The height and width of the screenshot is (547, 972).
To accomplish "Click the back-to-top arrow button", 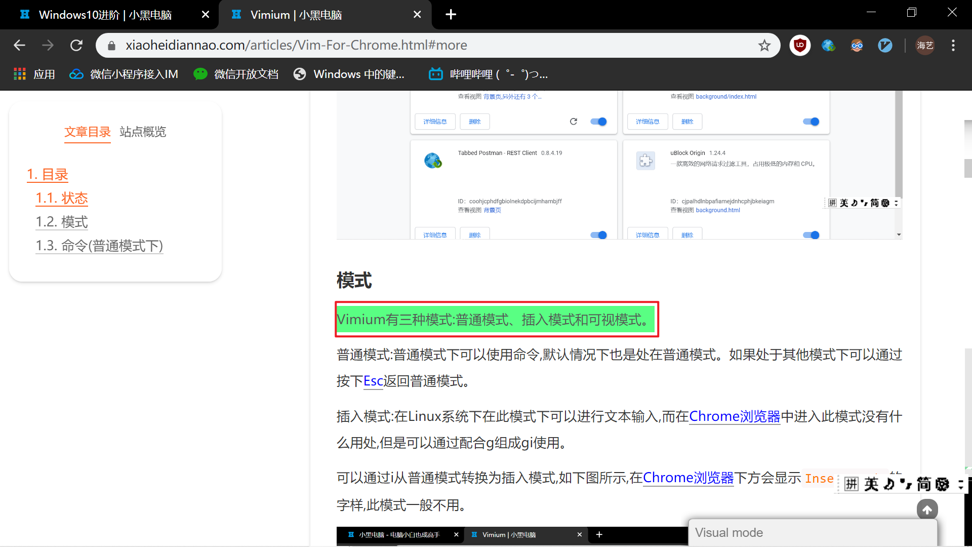I will coord(928,510).
